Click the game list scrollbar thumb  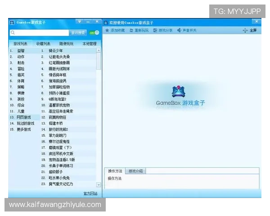pos(99,61)
